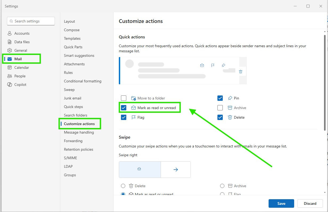This screenshot has height=212, width=328.
Task: Click the Delete trash icon under Quick actions
Action: [230, 117]
